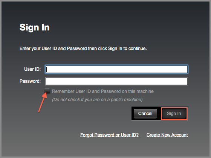
Task: Click the Password: field label
Action: coord(30,81)
